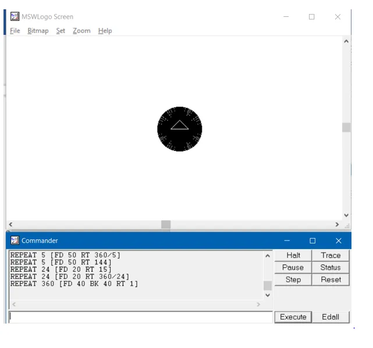Toggle the Trace button

(x=331, y=256)
